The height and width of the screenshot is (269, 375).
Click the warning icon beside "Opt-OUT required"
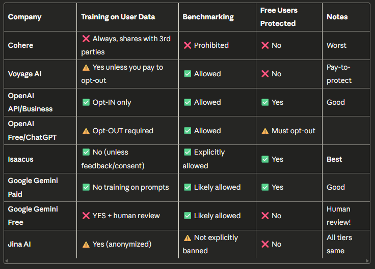point(86,131)
